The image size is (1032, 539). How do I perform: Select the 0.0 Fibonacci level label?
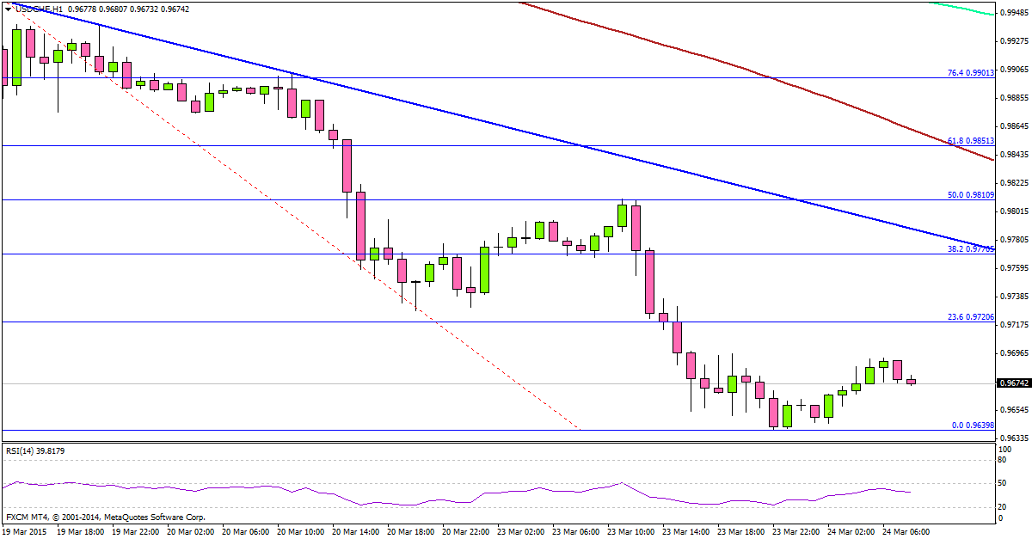click(972, 425)
